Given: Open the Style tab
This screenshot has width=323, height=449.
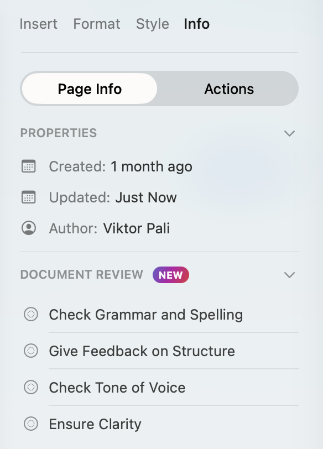Looking at the screenshot, I should pyautogui.click(x=152, y=24).
